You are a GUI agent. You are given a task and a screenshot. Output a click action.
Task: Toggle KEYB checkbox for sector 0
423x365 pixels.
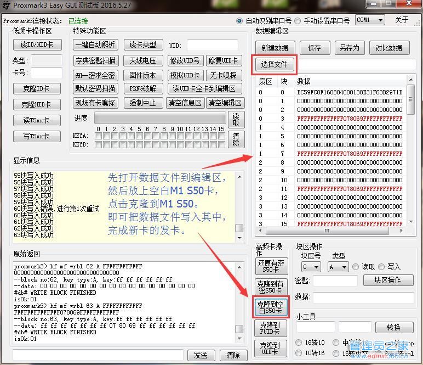pos(99,144)
